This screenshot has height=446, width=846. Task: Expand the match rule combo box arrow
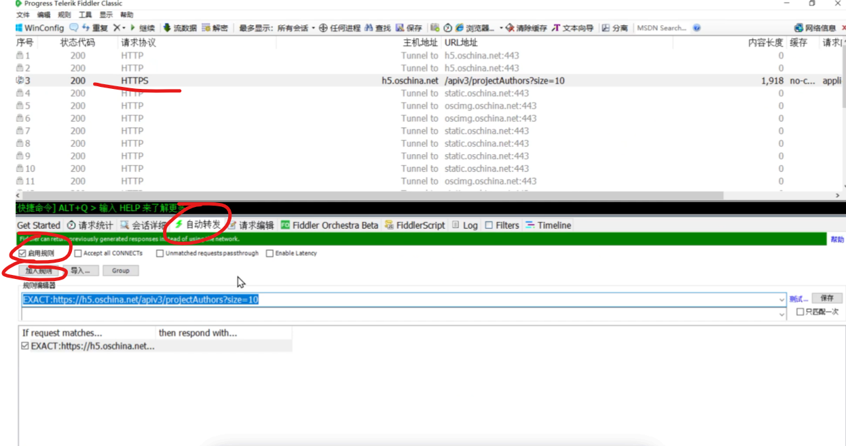pyautogui.click(x=783, y=299)
